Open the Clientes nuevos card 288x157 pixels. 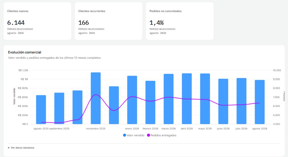pos(37,21)
